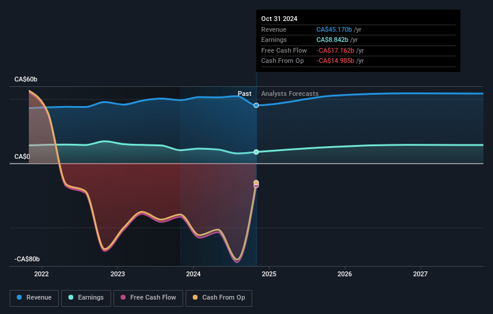The image size is (493, 314).
Task: Select the 2024 label on the x-axis
Action: click(193, 274)
